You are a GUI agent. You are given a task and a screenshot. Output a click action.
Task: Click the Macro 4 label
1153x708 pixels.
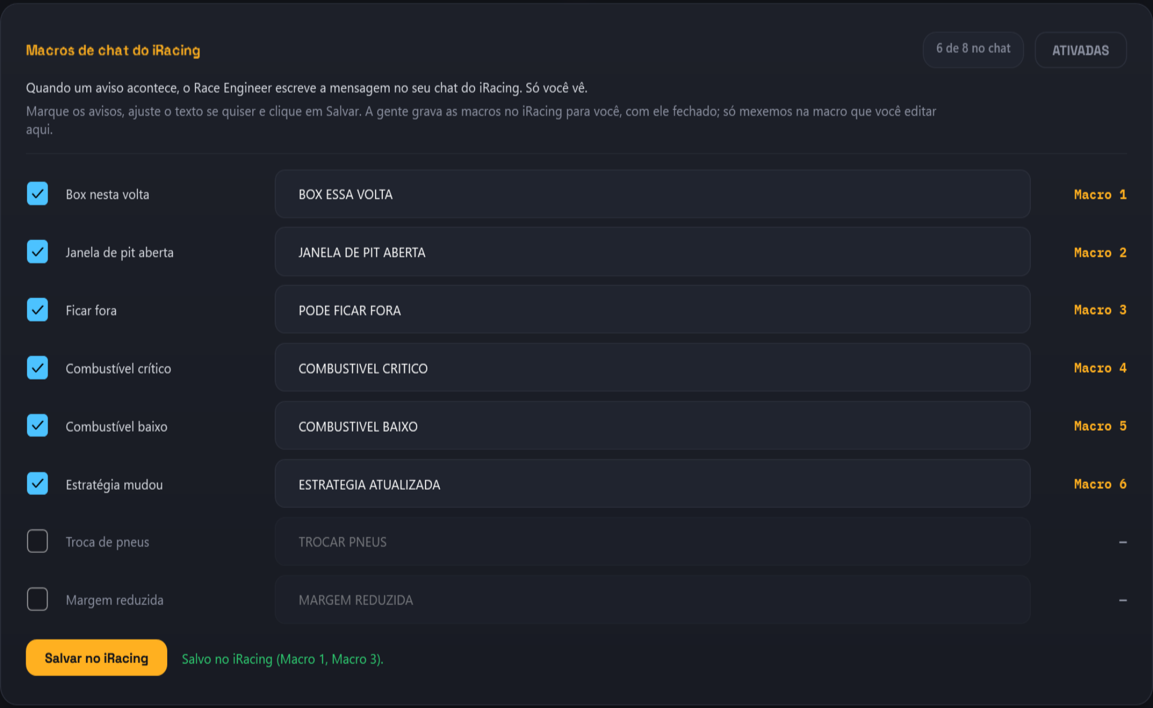[1100, 368]
